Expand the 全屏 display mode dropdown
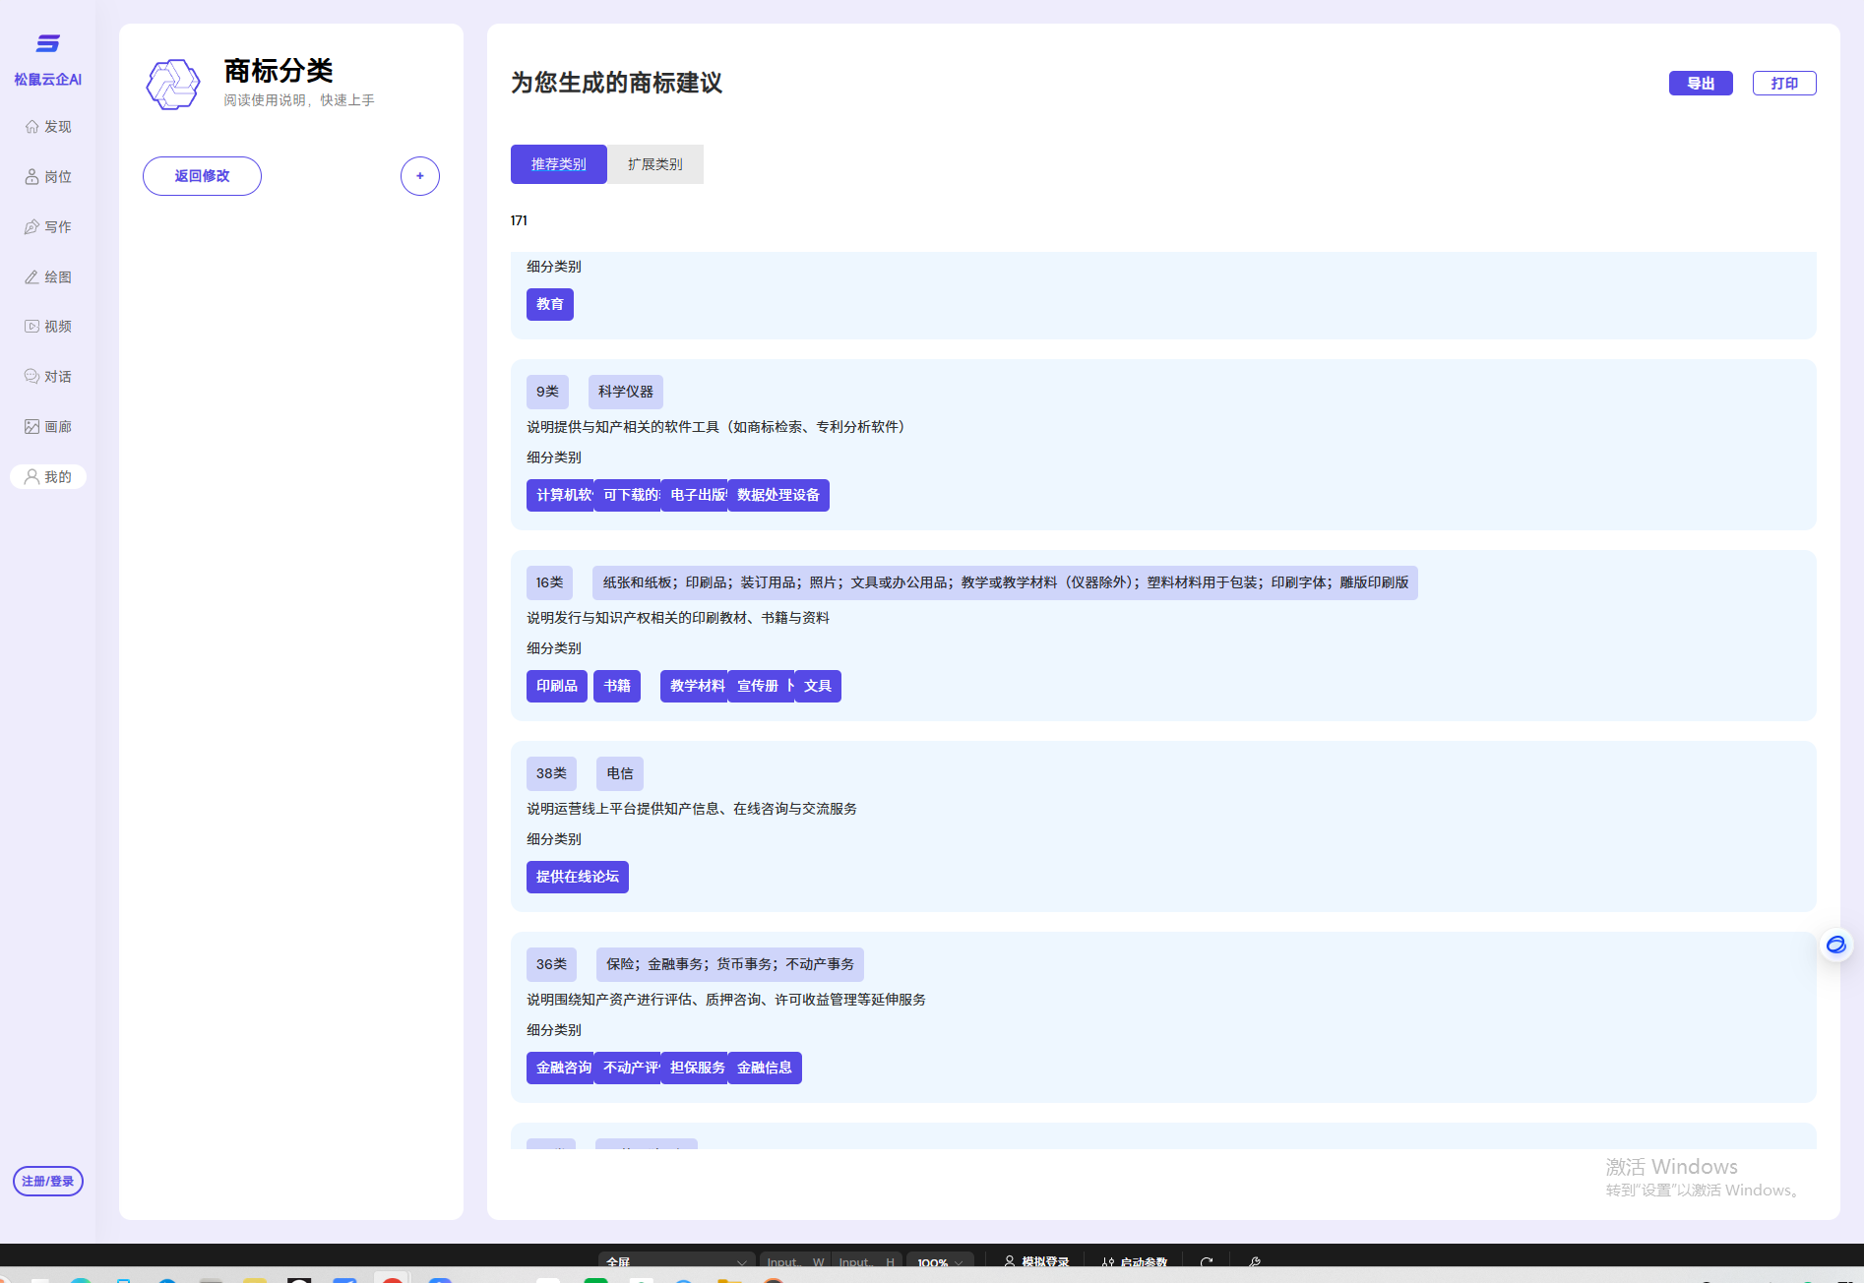This screenshot has height=1283, width=1864. (x=676, y=1261)
